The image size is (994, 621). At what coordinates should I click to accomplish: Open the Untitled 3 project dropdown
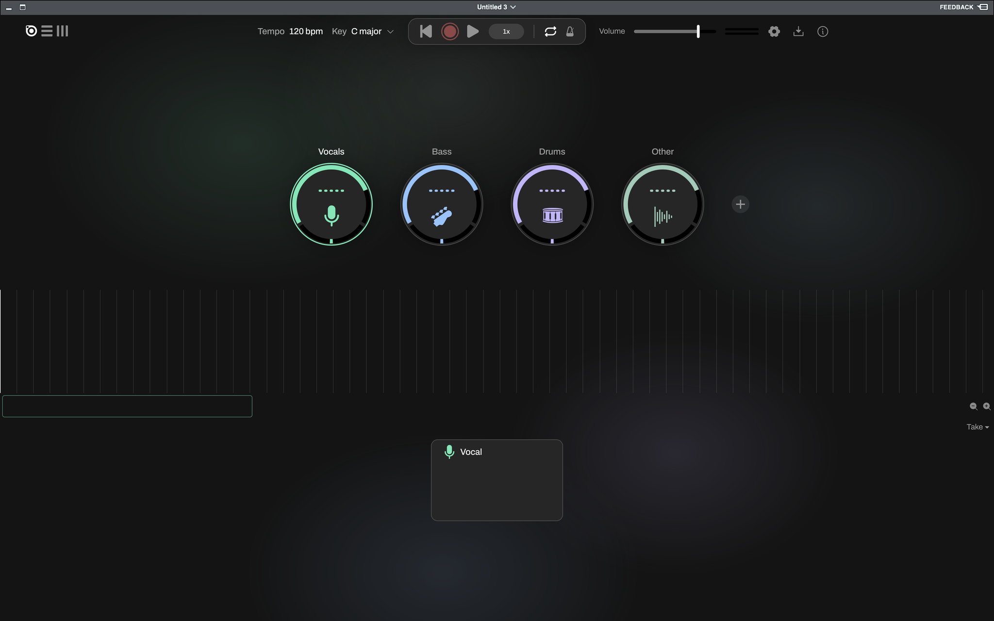point(497,7)
